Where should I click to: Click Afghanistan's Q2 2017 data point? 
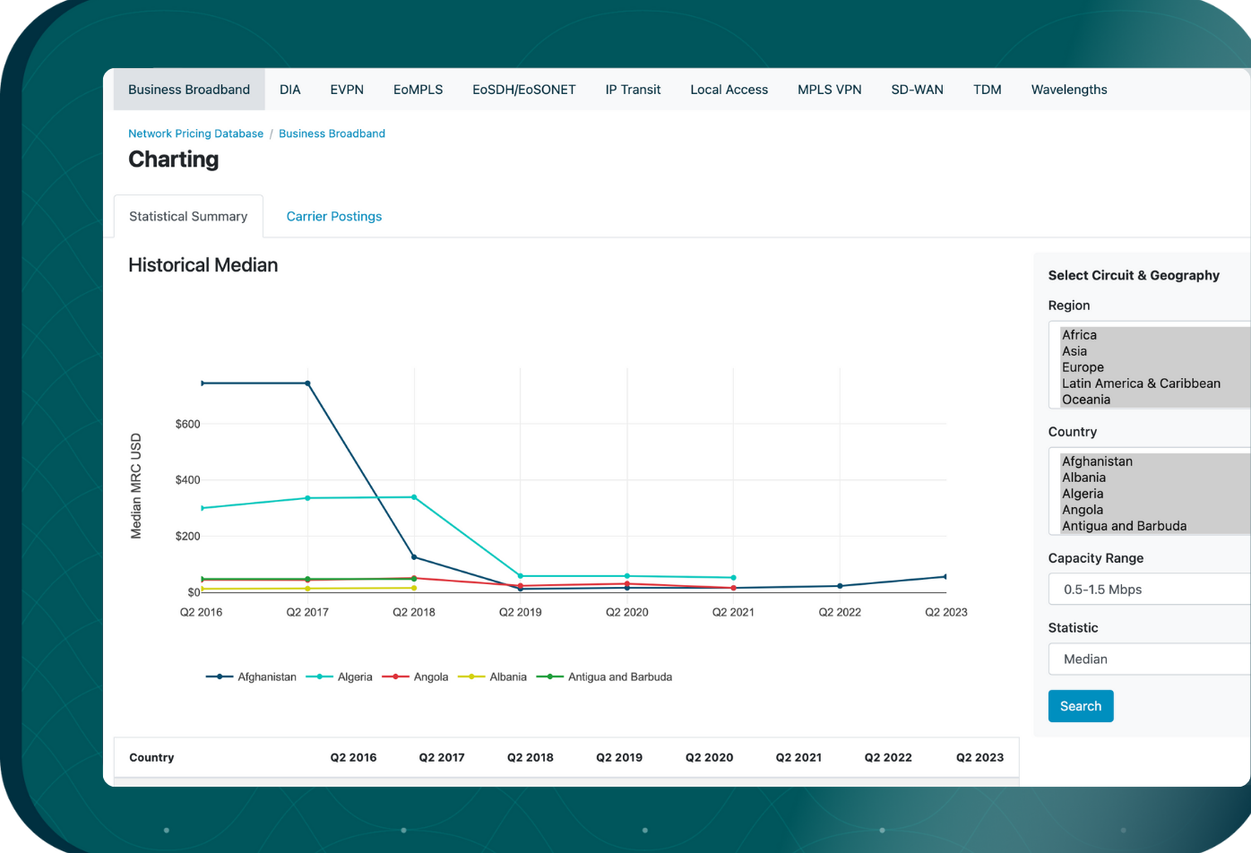[307, 383]
